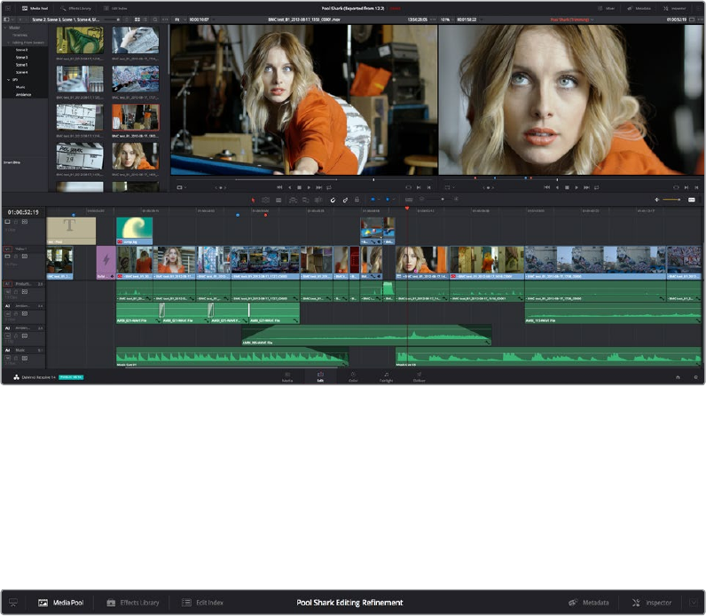The height and width of the screenshot is (616, 706).
Task: Play the timeline viewer forward
Action: pyautogui.click(x=577, y=187)
